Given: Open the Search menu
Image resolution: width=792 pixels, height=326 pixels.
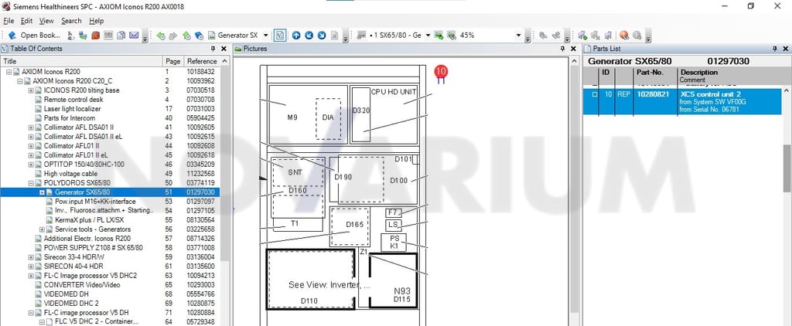Looking at the screenshot, I should pos(71,21).
